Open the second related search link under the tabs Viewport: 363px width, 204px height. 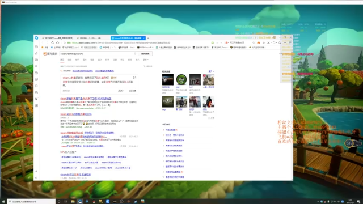(x=104, y=71)
